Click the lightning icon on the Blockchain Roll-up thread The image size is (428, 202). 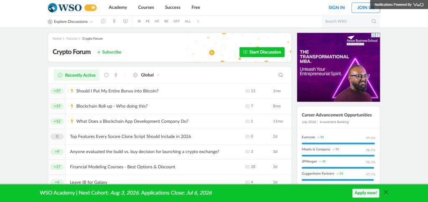[x=72, y=106]
